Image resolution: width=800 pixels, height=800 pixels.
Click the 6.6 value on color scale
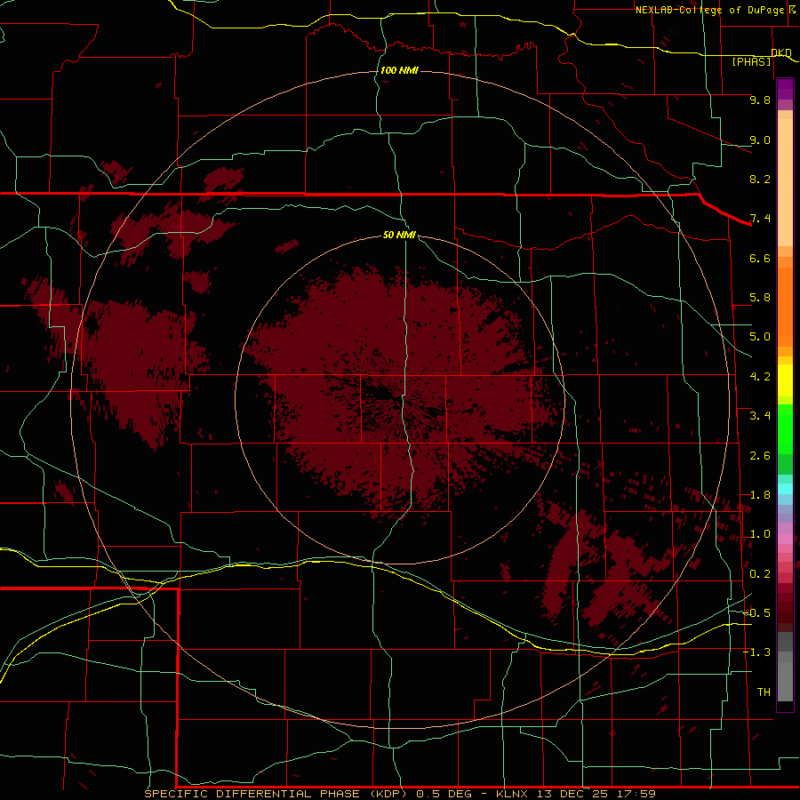click(x=760, y=258)
